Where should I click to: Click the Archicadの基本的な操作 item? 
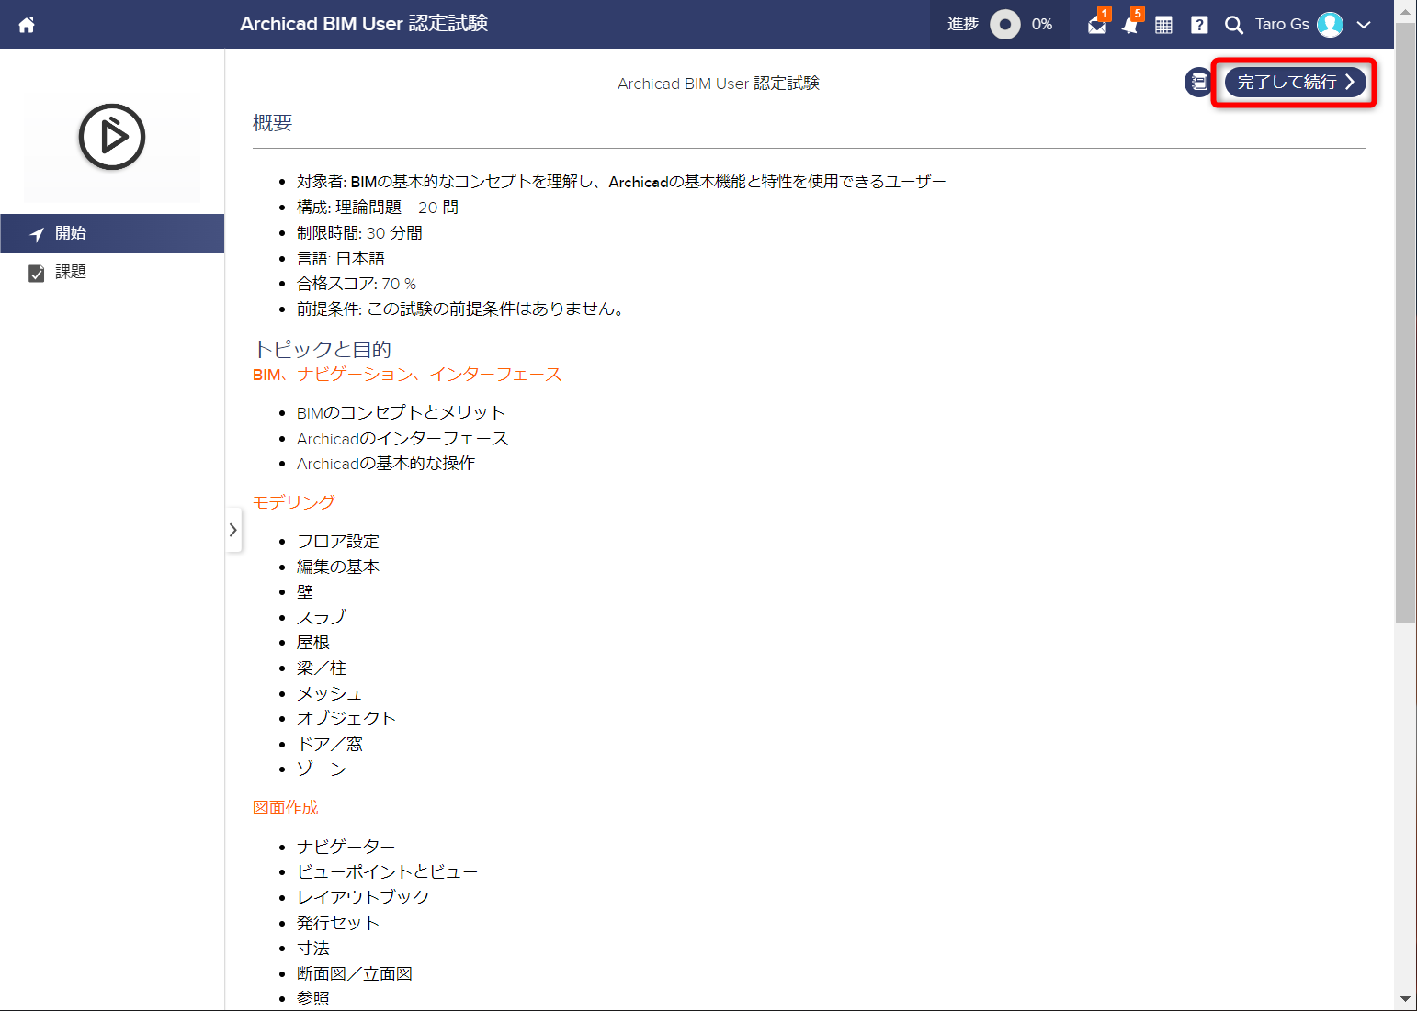pos(386,464)
